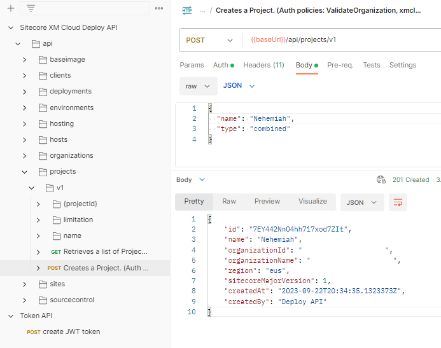Collapse the api folder chevron
The width and height of the screenshot is (441, 348).
pyautogui.click(x=18, y=44)
